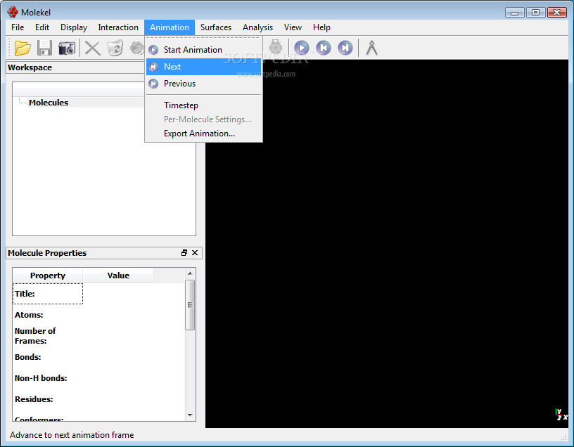Click the delete X toolbar icon
The width and height of the screenshot is (574, 447).
93,48
